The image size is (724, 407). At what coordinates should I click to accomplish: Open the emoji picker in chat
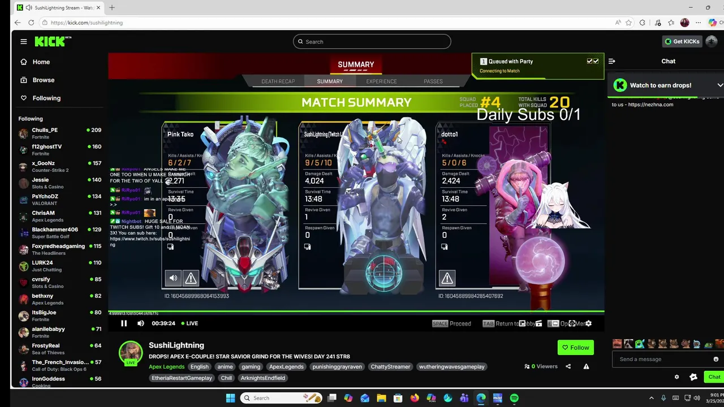click(x=716, y=360)
